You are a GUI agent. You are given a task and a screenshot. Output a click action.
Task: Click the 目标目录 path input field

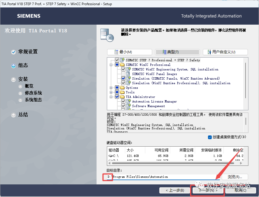[163, 177]
